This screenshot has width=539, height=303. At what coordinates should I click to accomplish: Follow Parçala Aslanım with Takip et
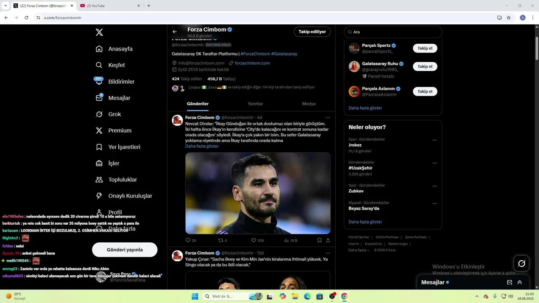coord(425,91)
